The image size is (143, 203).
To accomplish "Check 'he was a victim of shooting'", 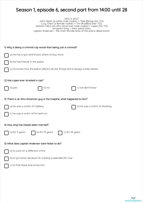I will [74, 107].
